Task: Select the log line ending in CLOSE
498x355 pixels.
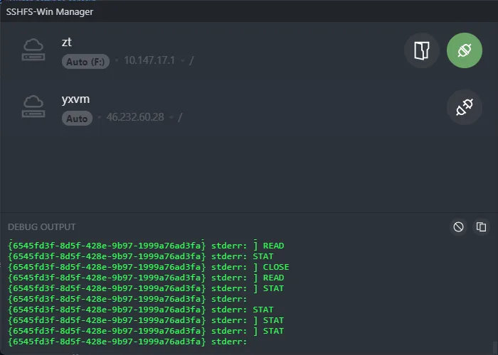Action: 148,267
